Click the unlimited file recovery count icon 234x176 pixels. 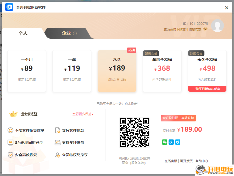[10, 130]
